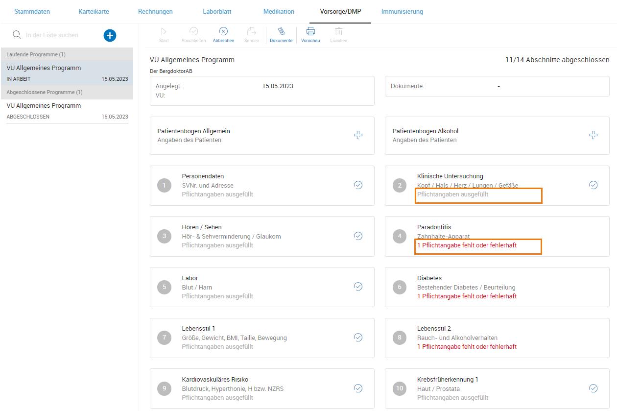Add a new program with the blue plus button
Viewport: 617px width, 411px height.
(110, 35)
